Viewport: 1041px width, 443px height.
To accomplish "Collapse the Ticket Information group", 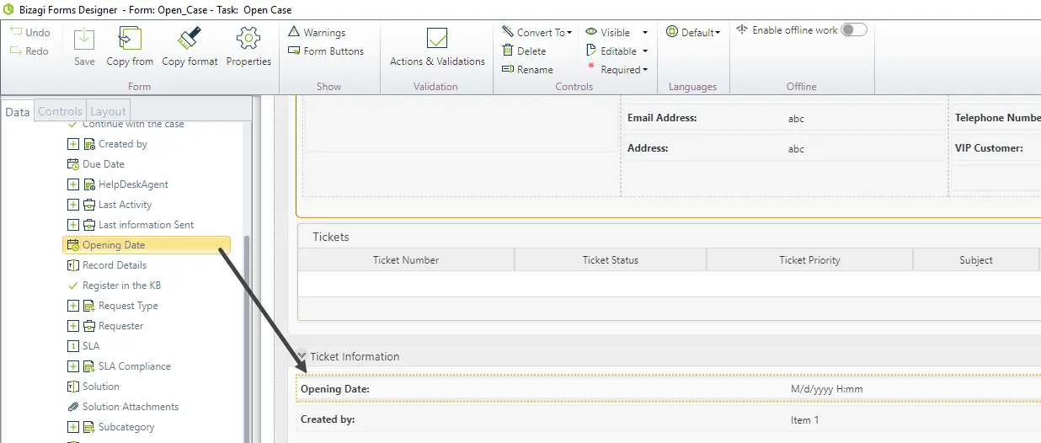I will click(302, 356).
